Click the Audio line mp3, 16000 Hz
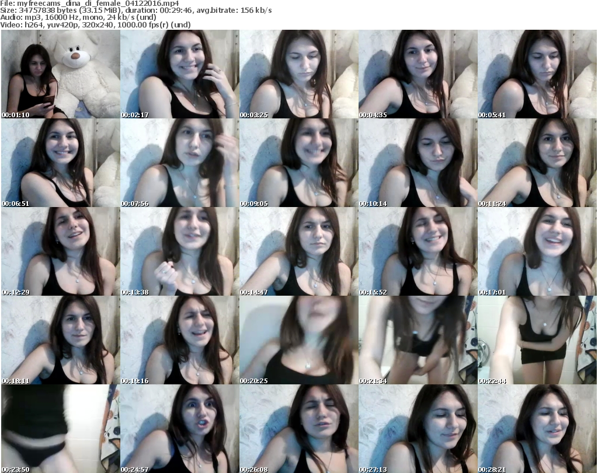598x473 pixels. 78,17
